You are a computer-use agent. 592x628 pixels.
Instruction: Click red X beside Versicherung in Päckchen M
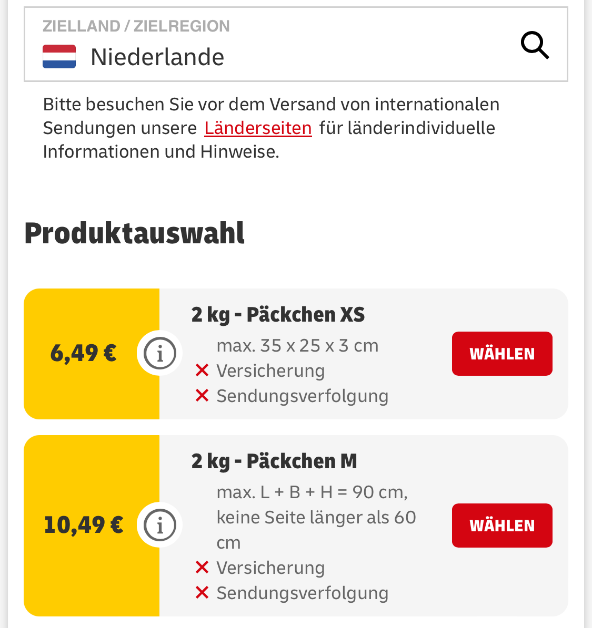point(202,568)
